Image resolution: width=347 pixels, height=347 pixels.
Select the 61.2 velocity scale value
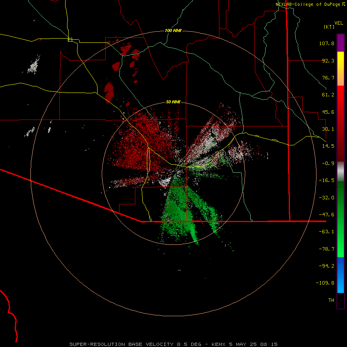(328, 95)
